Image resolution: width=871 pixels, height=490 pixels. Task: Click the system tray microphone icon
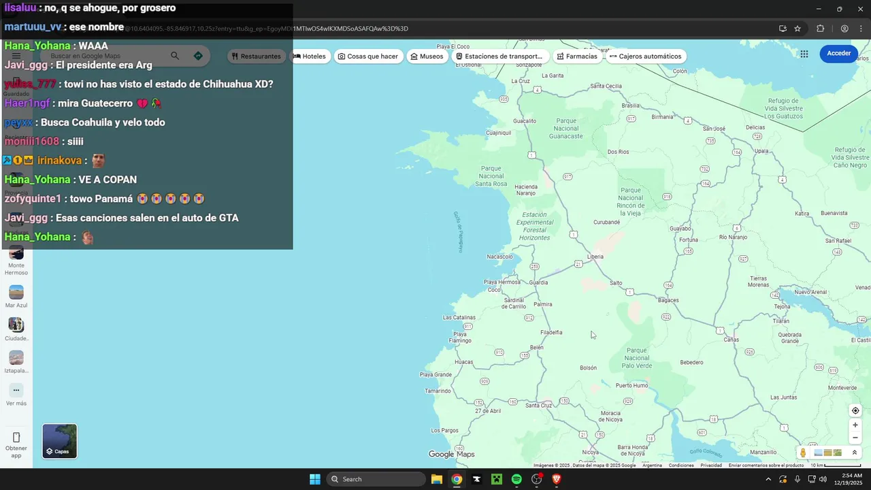pos(798,479)
